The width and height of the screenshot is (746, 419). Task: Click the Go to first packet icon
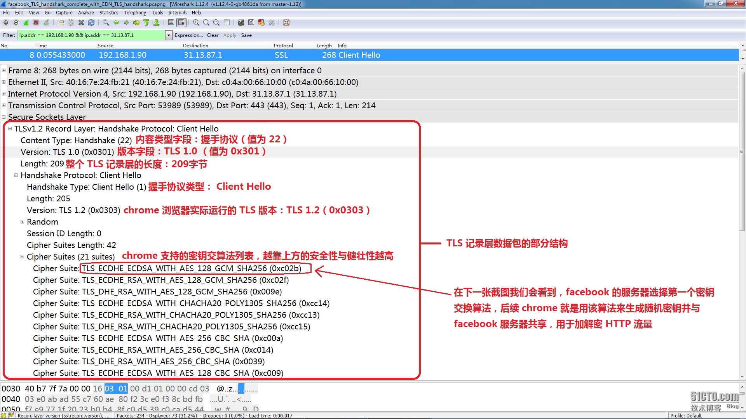[x=146, y=23]
